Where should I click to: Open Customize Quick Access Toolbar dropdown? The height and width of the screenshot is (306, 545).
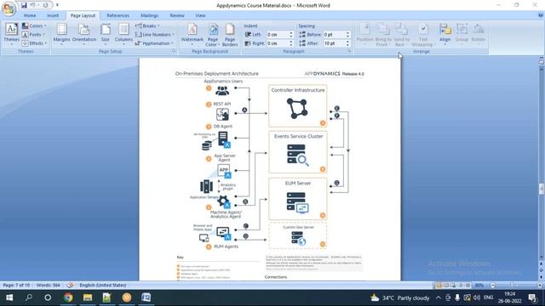coord(57,5)
